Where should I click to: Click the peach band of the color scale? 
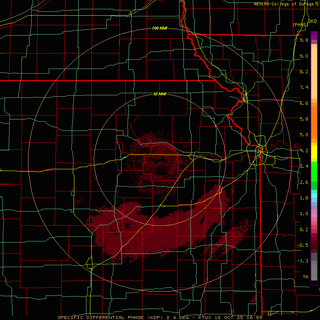pyautogui.click(x=314, y=71)
